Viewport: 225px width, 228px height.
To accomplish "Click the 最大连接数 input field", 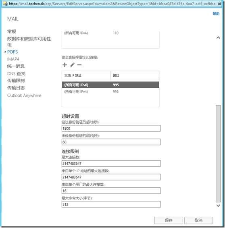I will click(111, 164).
